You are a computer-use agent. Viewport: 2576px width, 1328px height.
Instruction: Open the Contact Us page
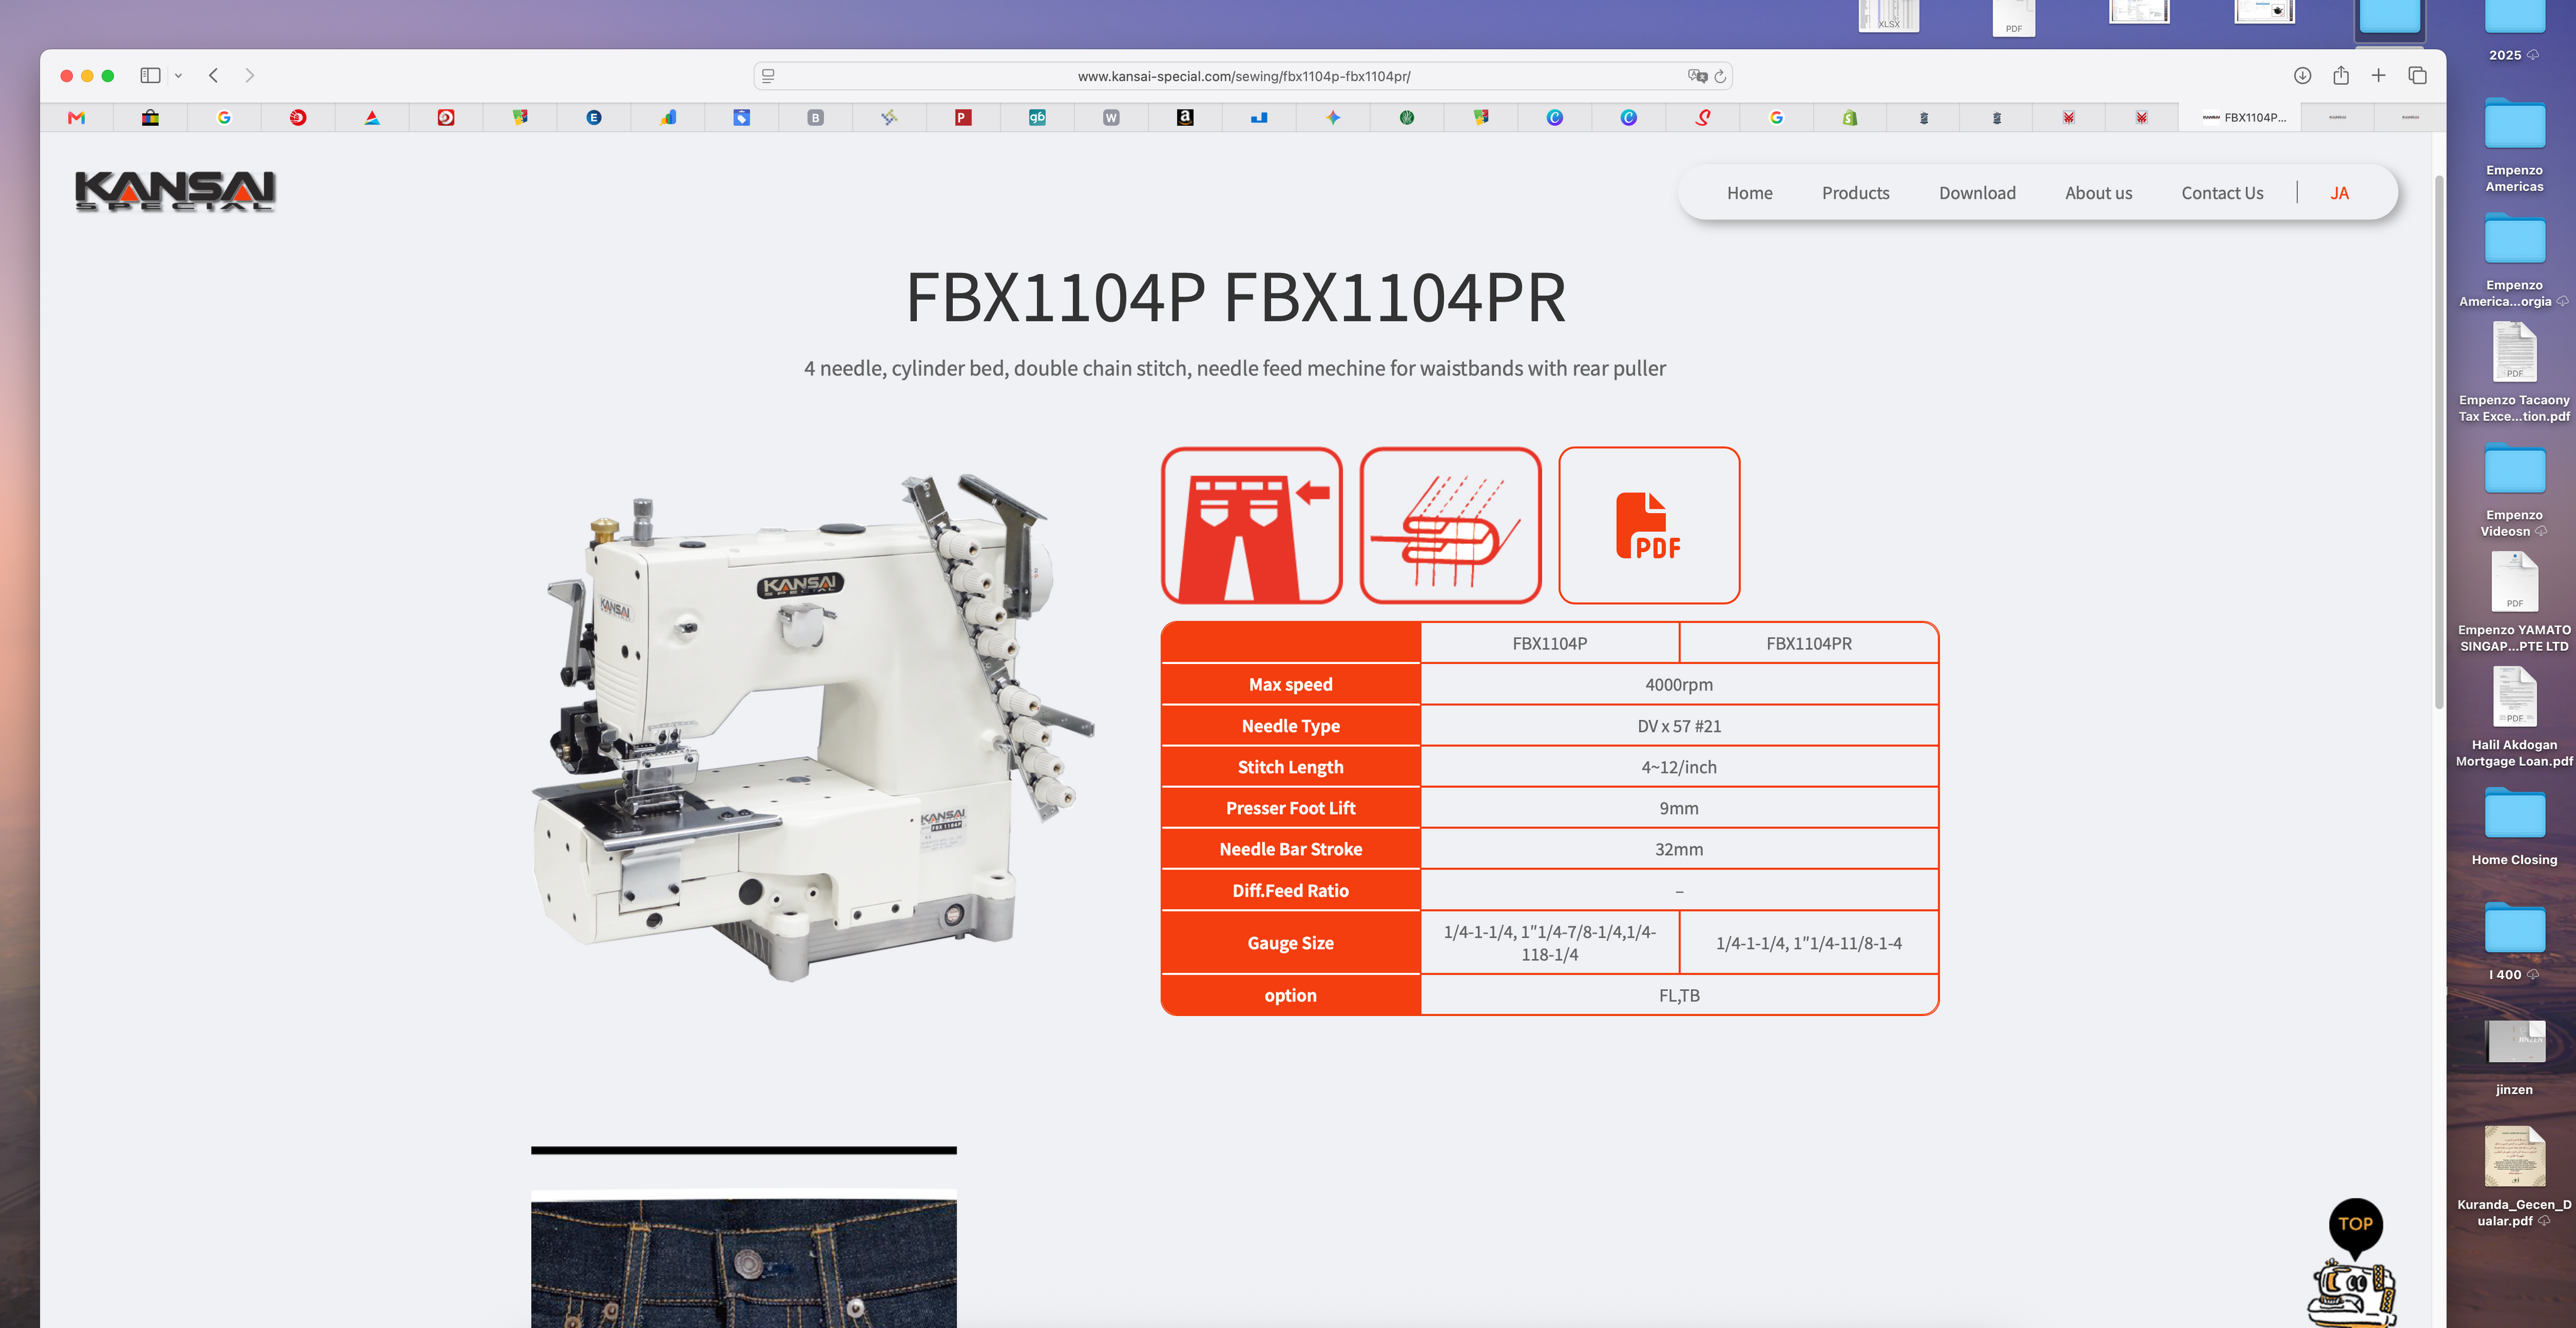(2222, 193)
